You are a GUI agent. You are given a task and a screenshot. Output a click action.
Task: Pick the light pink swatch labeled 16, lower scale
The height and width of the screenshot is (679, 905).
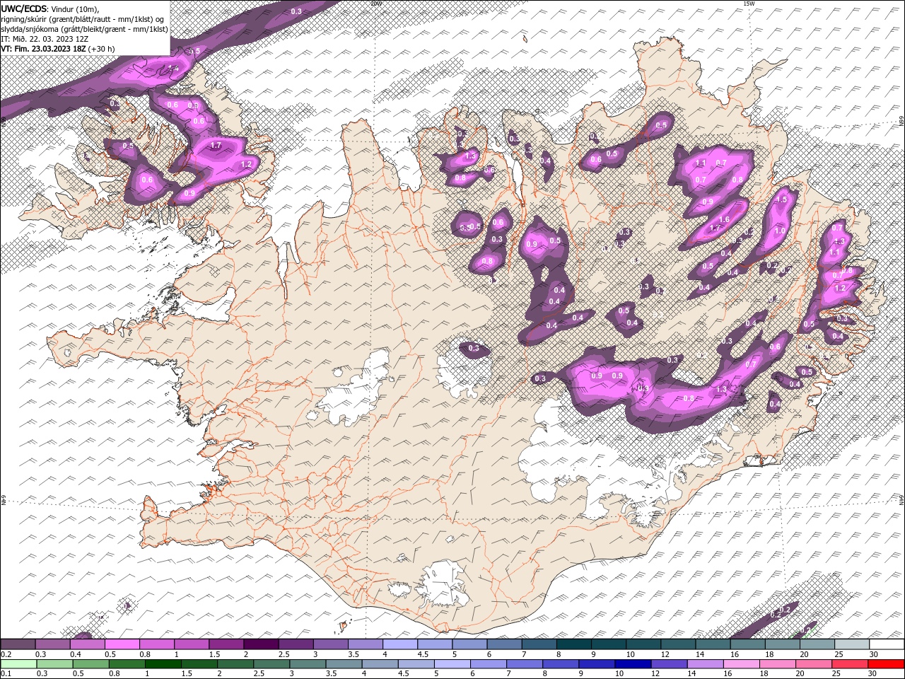point(740,664)
